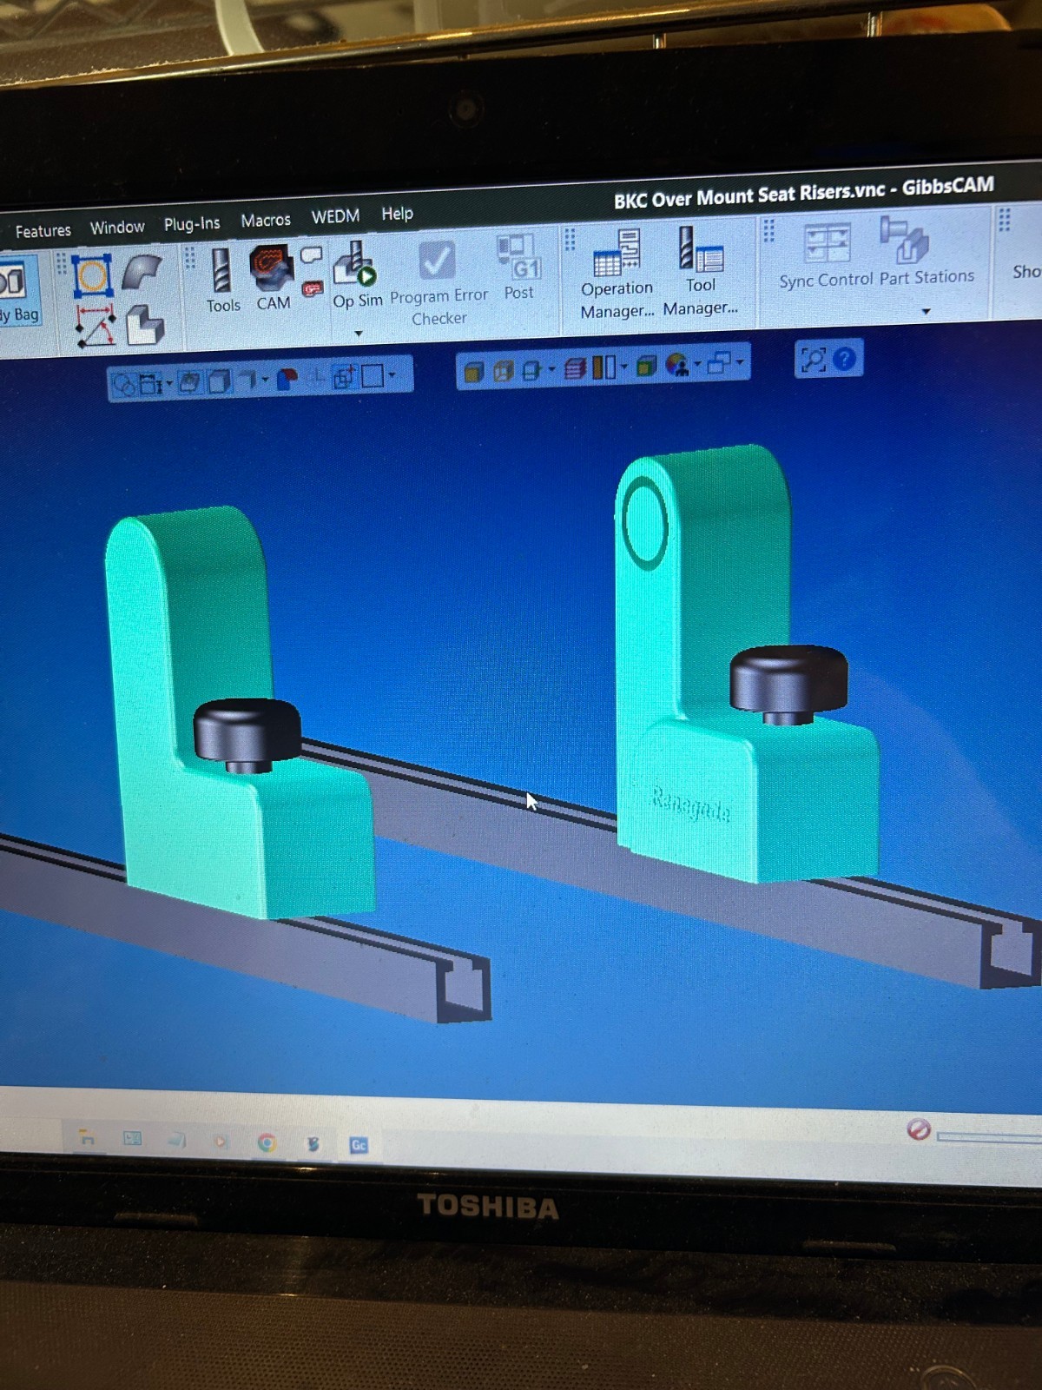This screenshot has width=1042, height=1390.
Task: Open Part Stations
Action: 927,255
